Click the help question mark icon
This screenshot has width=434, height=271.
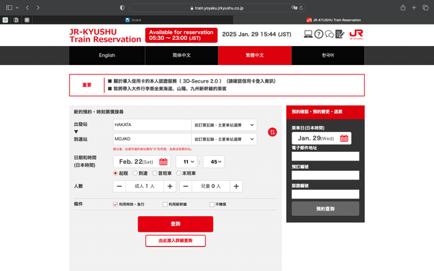click(319, 35)
